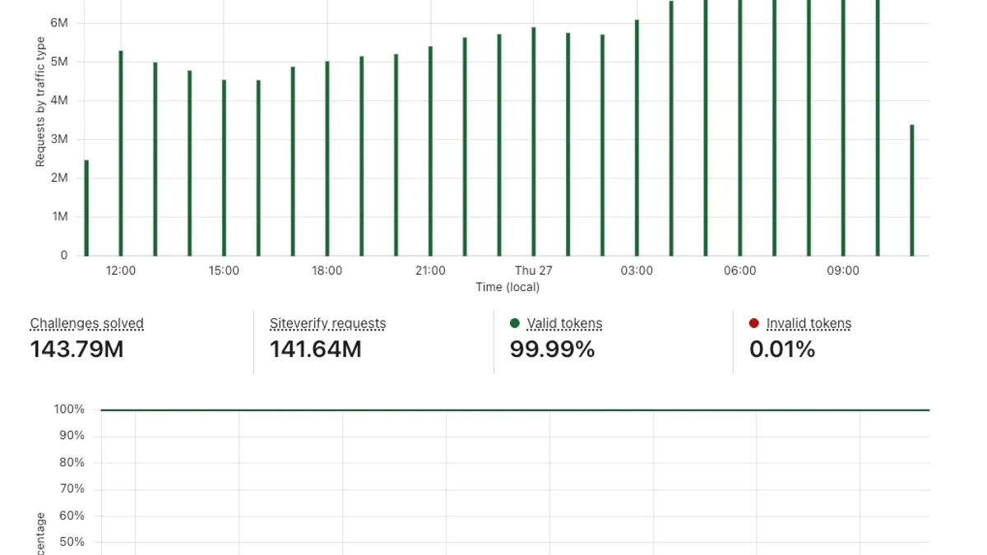Click the 15:00 time axis label

(224, 271)
